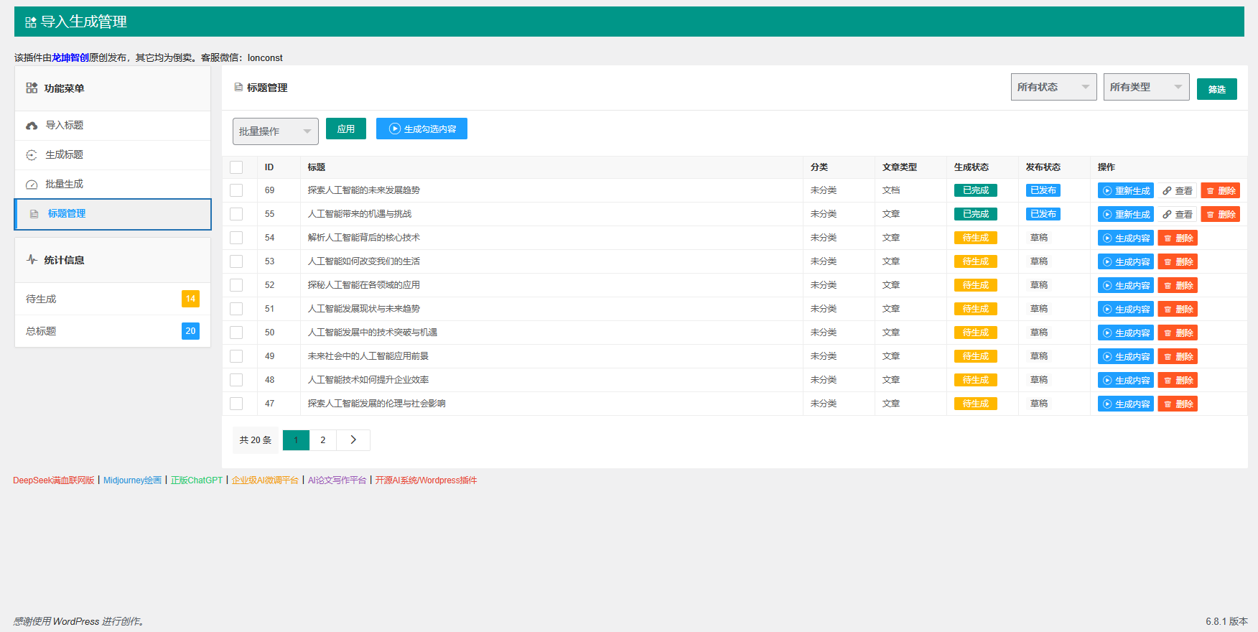Screen dimensions: 1258x632
Task: Open the 所有状态 filter dropdown
Action: [x=1053, y=87]
